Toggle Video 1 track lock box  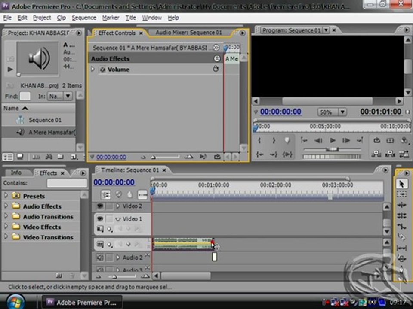109,218
